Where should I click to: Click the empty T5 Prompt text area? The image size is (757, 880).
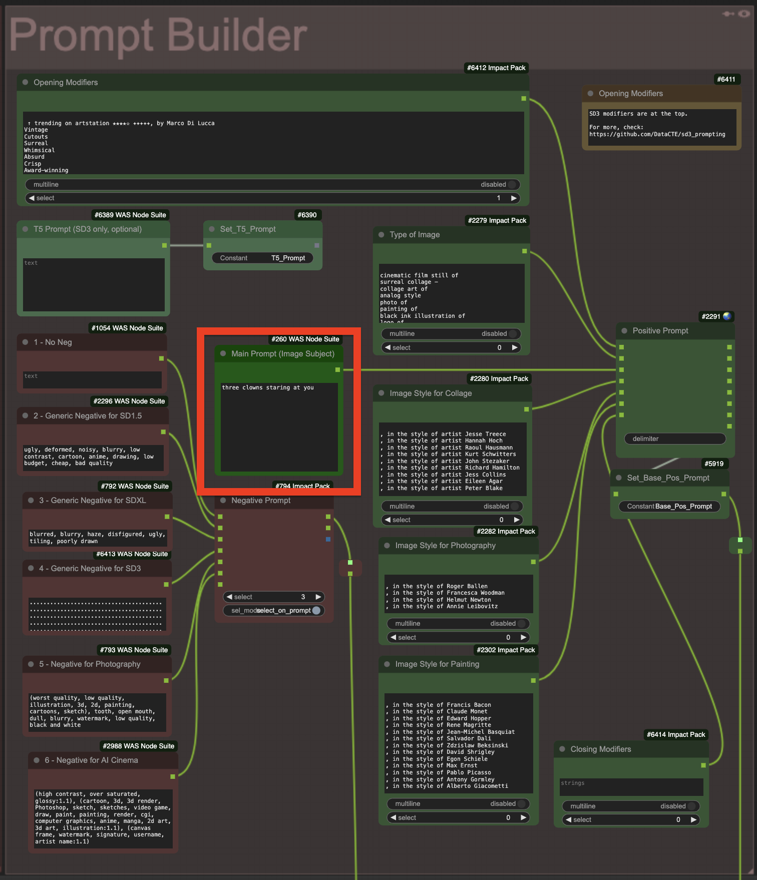click(94, 284)
